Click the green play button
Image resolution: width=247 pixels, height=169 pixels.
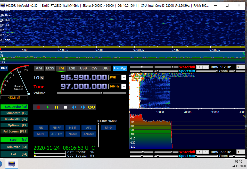pos(48,107)
